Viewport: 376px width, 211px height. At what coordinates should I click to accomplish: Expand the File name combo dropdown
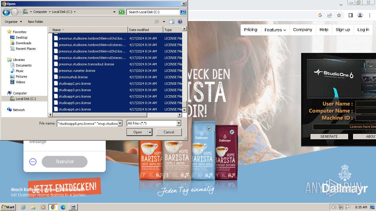coord(120,123)
